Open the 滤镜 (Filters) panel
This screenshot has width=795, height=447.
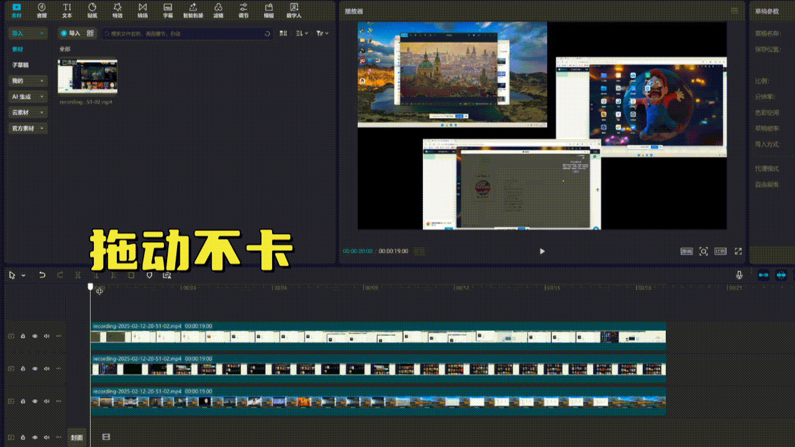pyautogui.click(x=218, y=10)
